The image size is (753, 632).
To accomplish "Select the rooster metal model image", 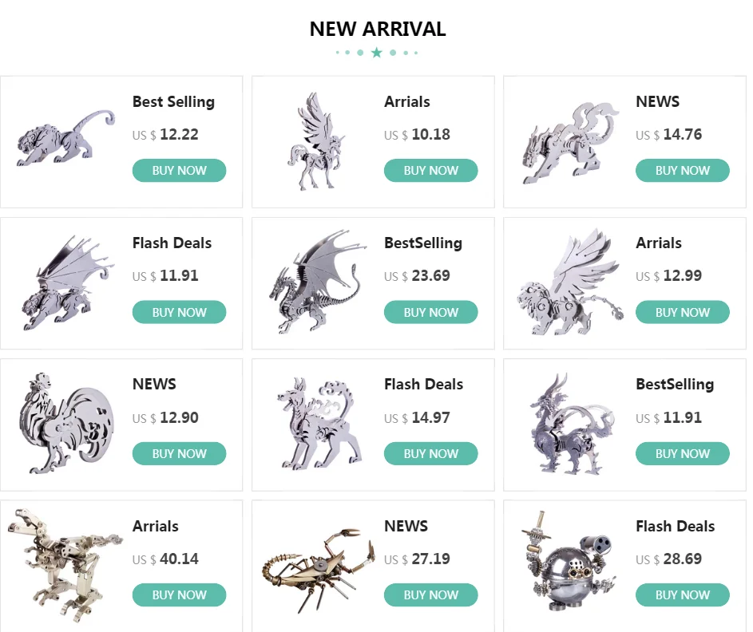I will click(65, 423).
